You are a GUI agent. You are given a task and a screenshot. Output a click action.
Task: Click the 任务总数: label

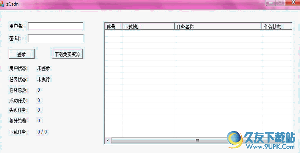tap(18, 90)
